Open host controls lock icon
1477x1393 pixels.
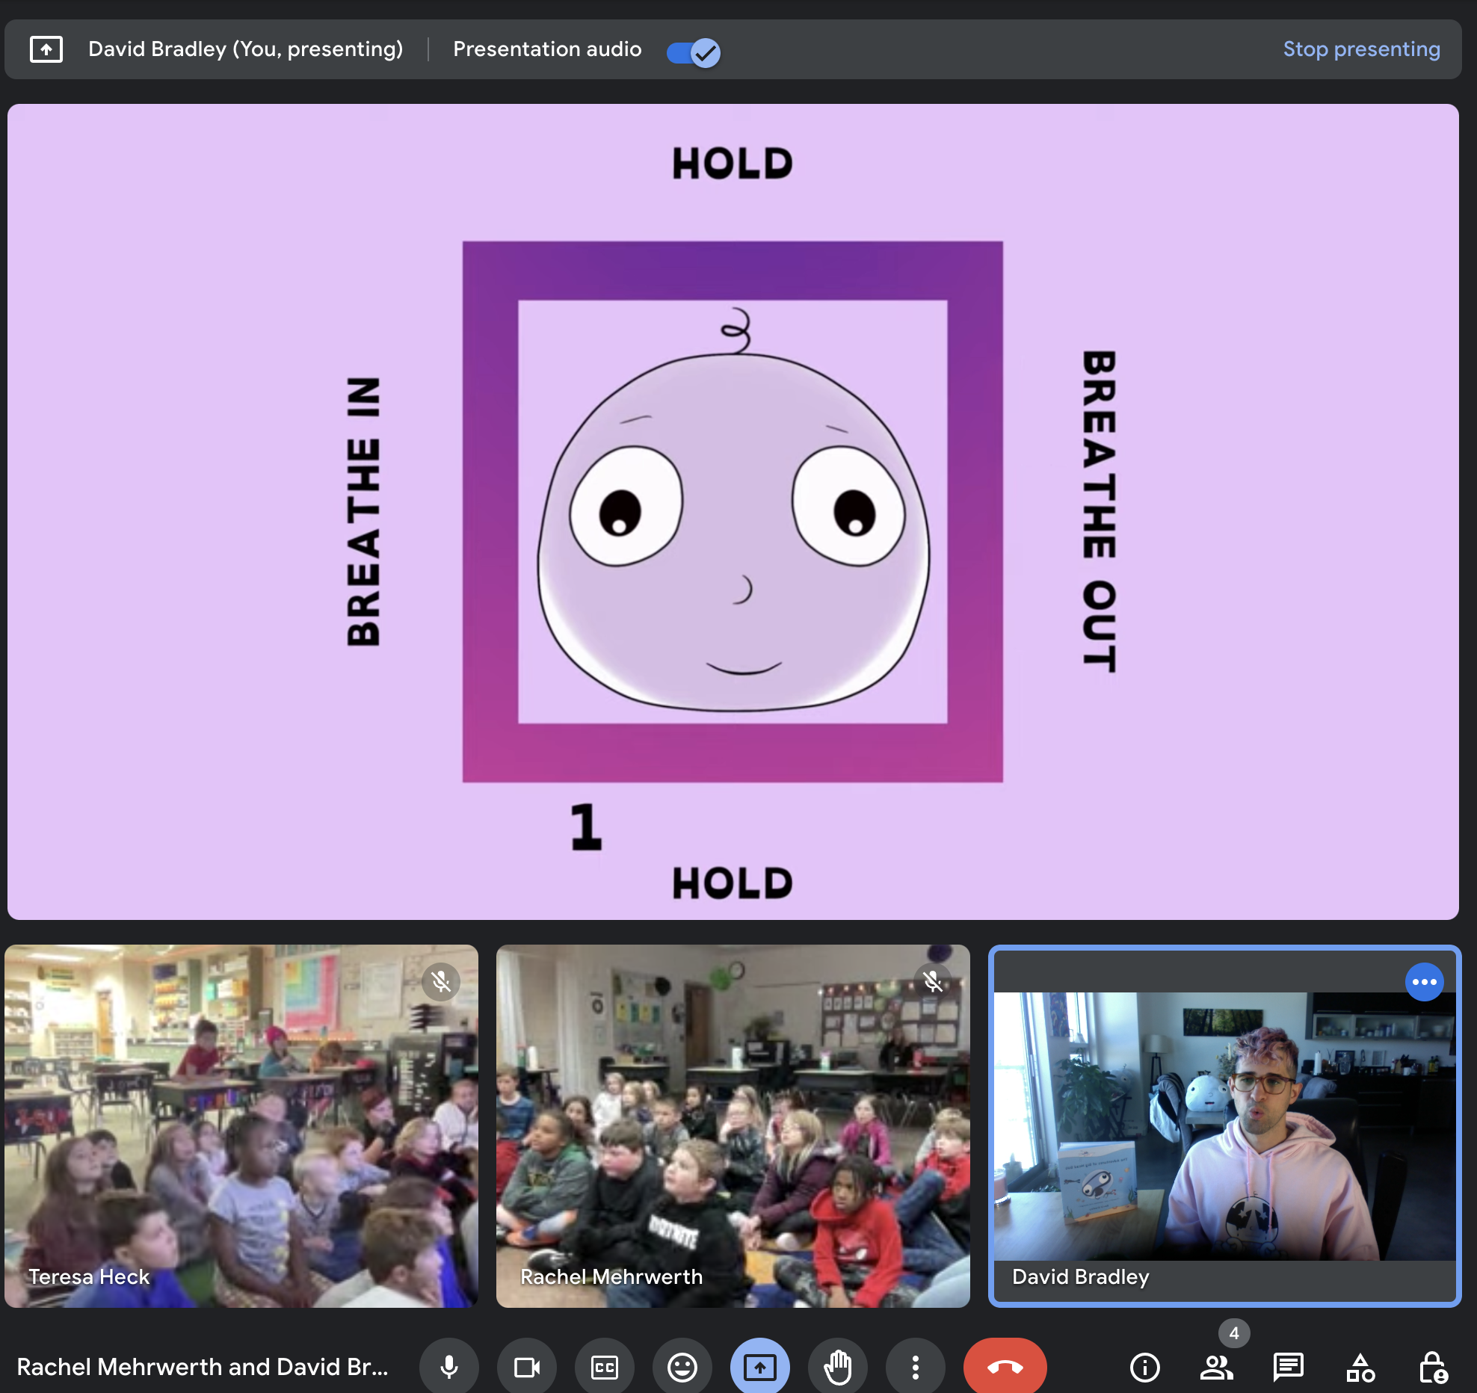[1432, 1368]
